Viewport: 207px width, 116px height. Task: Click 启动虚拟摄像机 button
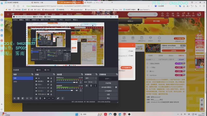coord(106,87)
